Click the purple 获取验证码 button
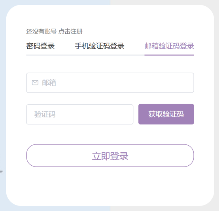Screen dimensions: 219x211 click(x=166, y=114)
